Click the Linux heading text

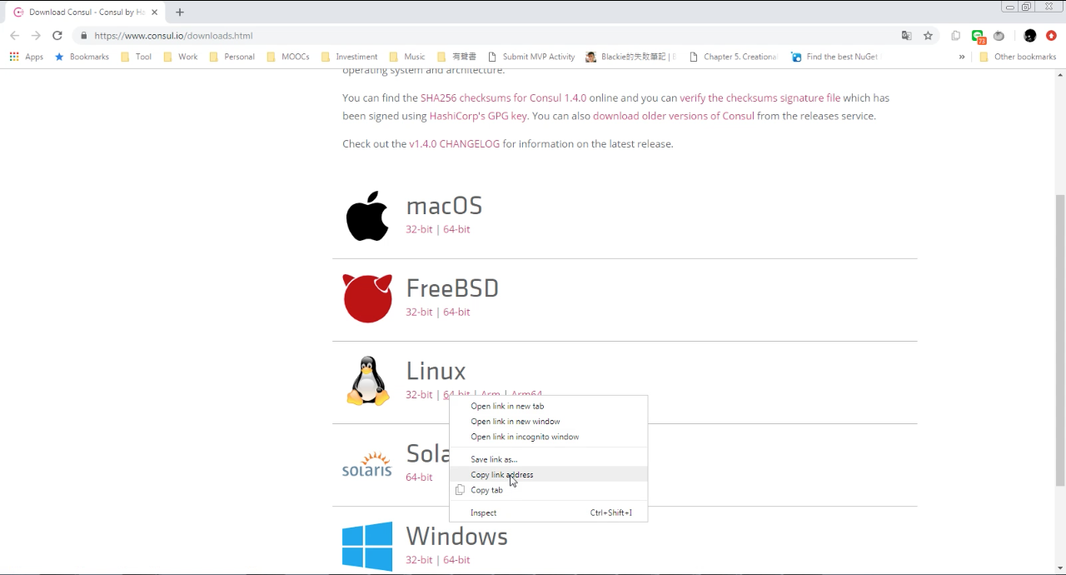tap(436, 371)
